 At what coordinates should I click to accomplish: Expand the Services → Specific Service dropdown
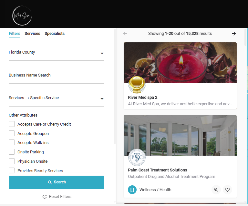click(57, 99)
